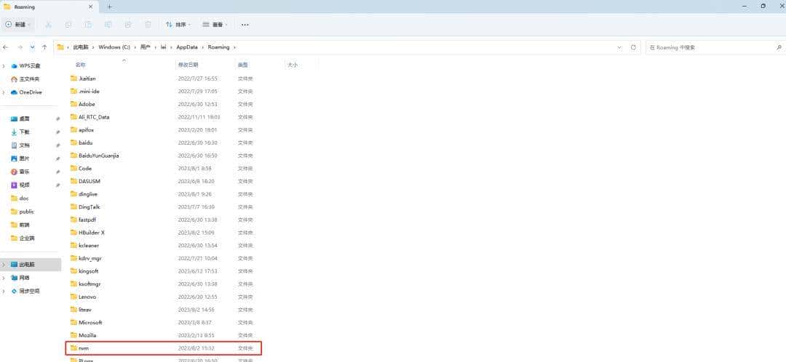Image resolution: width=786 pixels, height=362 pixels.
Task: Open 主文件夹 Home in the sidebar
Action: (x=31, y=79)
